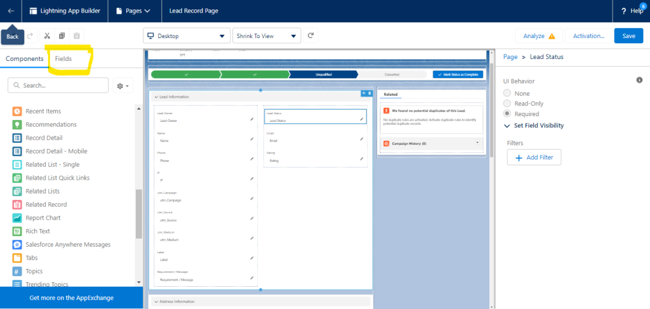Save the Lead Record Page
Screen dimensions: 650x309
click(x=628, y=36)
